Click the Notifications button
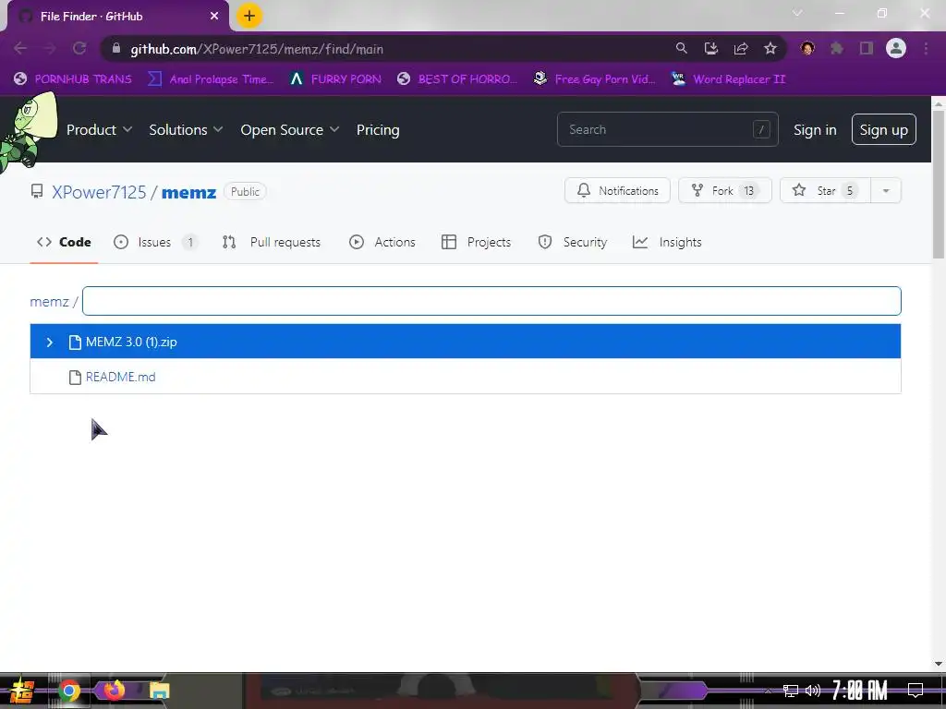This screenshot has width=946, height=709. [617, 190]
